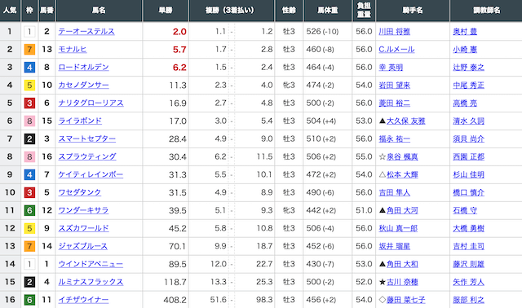Click black frame 2 badge for スマートセプター
The width and height of the screenshot is (522, 308).
point(29,139)
